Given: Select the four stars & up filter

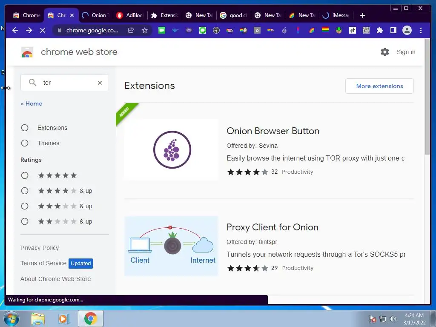Looking at the screenshot, I should pos(25,191).
